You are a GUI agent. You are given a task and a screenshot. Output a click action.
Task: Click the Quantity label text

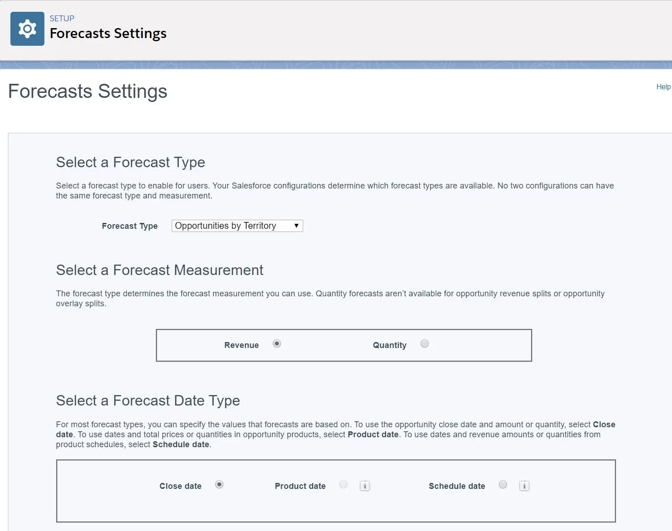[390, 345]
